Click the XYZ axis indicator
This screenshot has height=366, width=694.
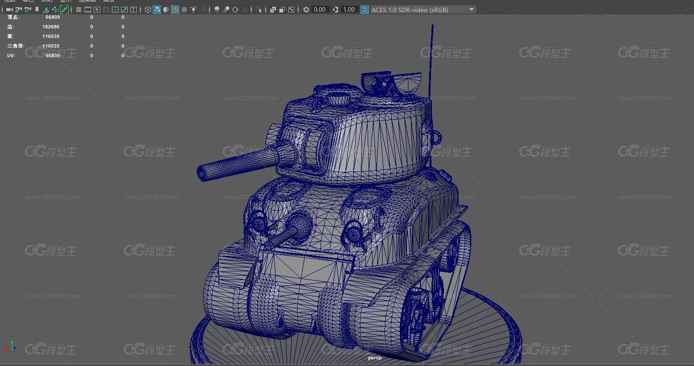(x=11, y=347)
